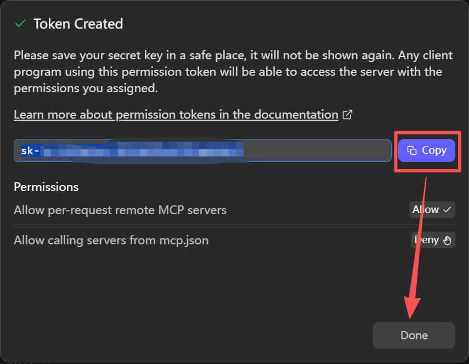Open Allow dropdown for per-request remote MCP servers

[432, 210]
